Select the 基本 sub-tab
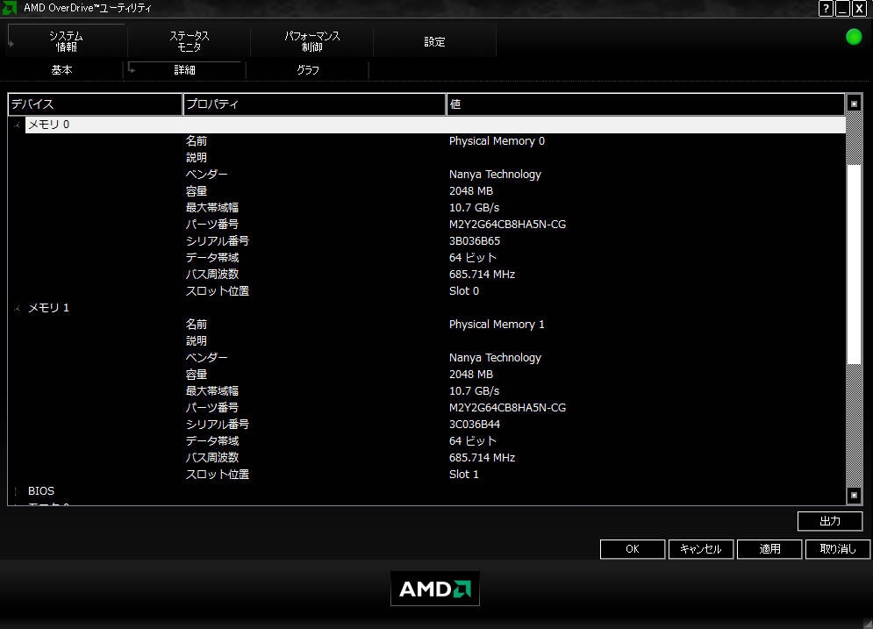This screenshot has height=629, width=873. (x=61, y=69)
